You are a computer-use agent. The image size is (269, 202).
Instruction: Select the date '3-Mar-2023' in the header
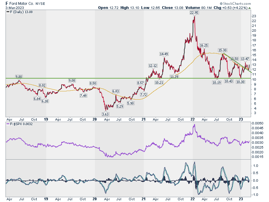coord(14,8)
